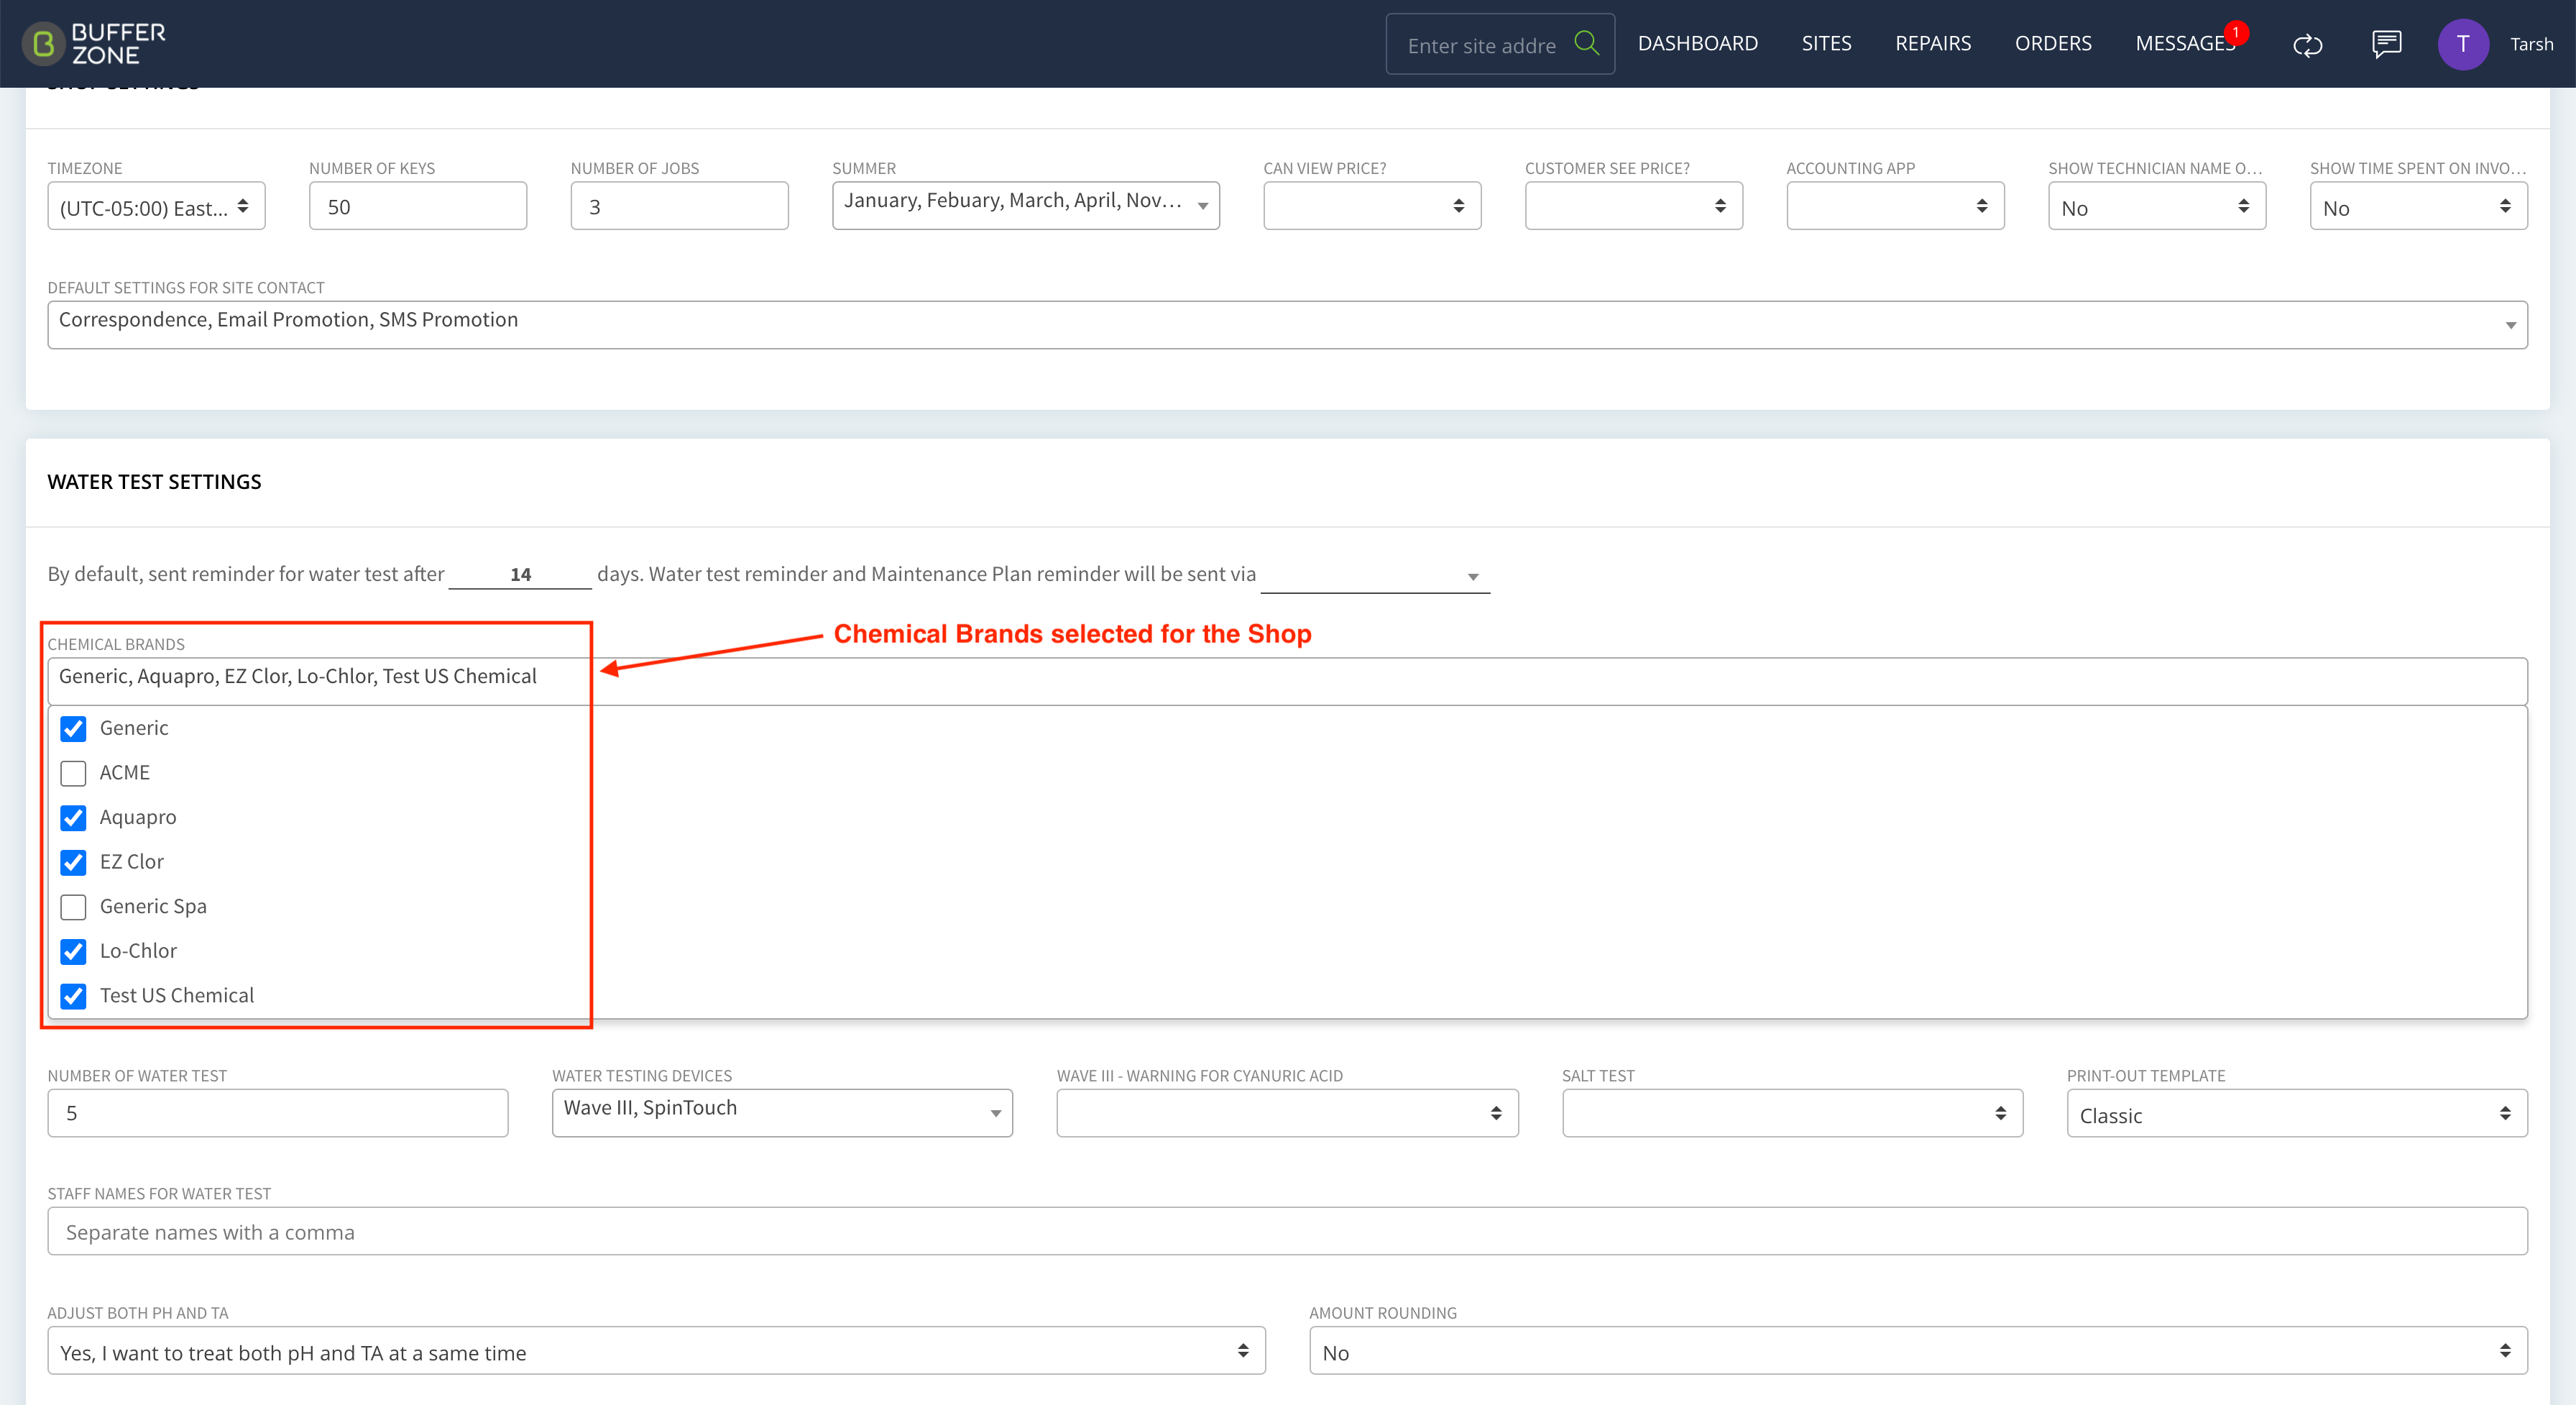2576x1405 pixels.
Task: Click the red message notification badge
Action: pos(2236,32)
